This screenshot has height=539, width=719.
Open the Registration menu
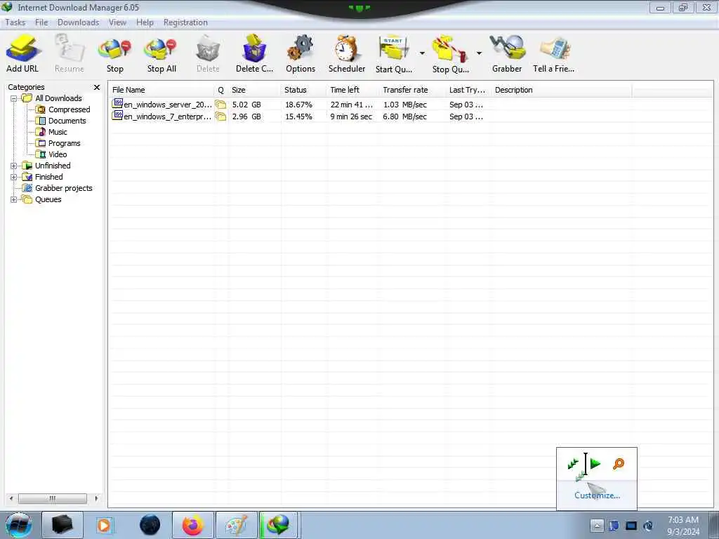click(x=185, y=22)
